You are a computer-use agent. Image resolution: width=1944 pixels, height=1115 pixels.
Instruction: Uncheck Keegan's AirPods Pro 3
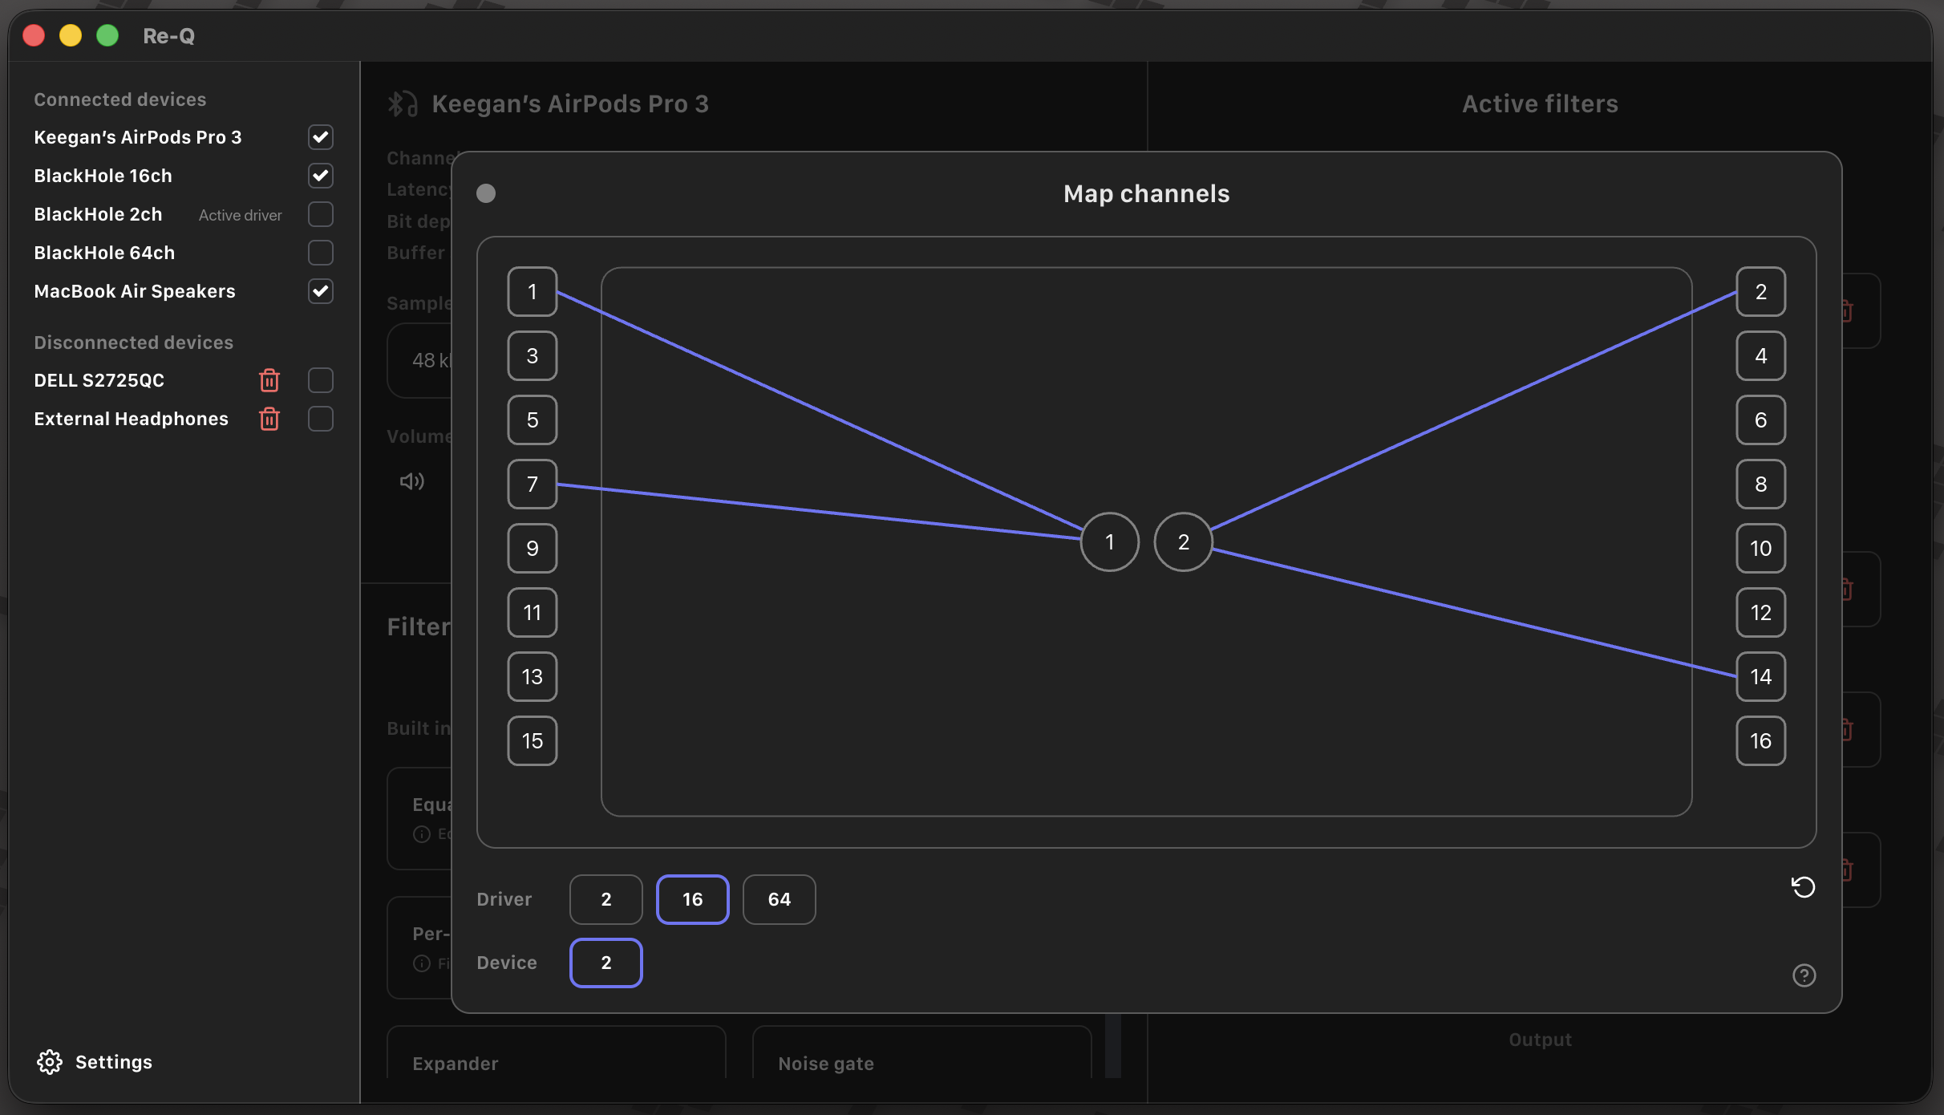321,137
